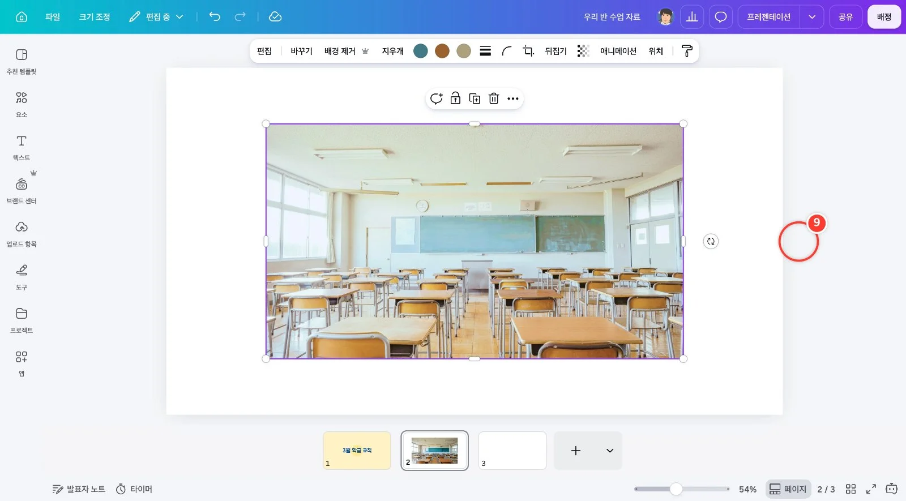Click the rotate handle beside the image

[x=711, y=241]
